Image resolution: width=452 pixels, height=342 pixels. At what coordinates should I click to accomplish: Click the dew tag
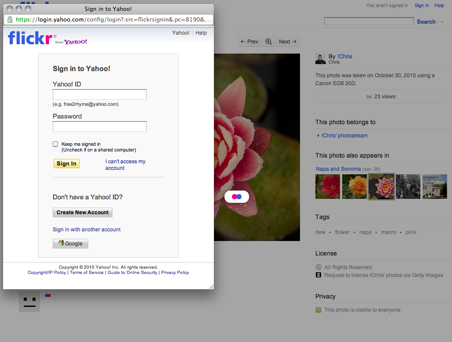pos(320,232)
